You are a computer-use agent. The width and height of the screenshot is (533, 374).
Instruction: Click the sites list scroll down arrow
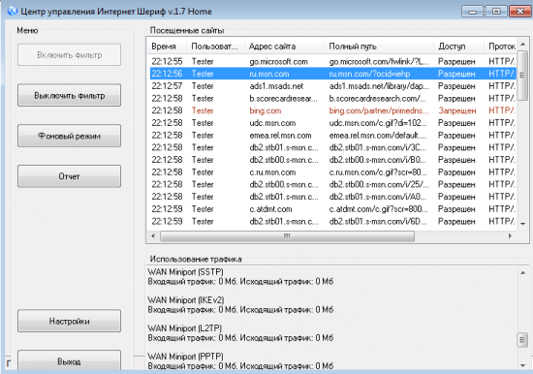[x=522, y=224]
